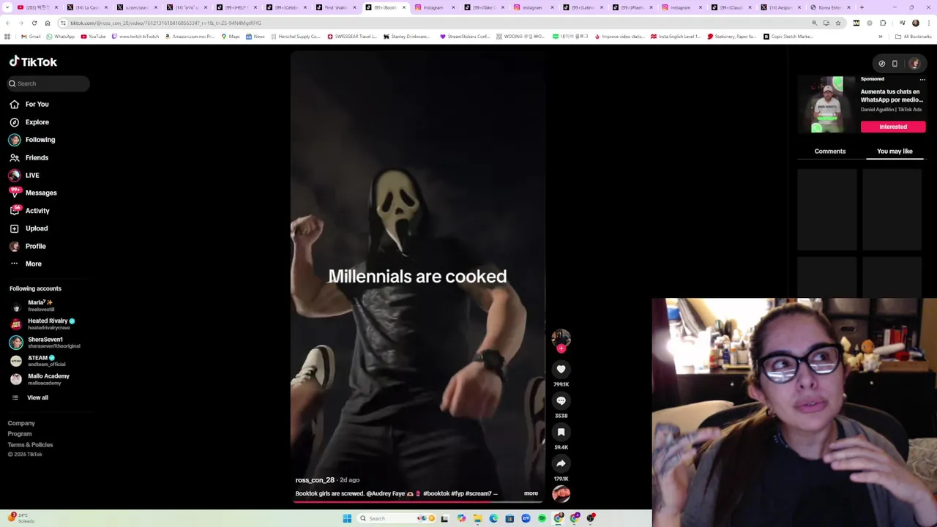Screen dimensions: 937x527
Task: Click the phone app icon in top-right pill
Action: click(x=895, y=64)
